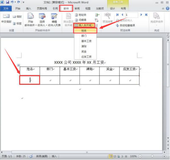Open the 完成并合并 dropdown
This screenshot has height=160, width=170.
coord(156,19)
